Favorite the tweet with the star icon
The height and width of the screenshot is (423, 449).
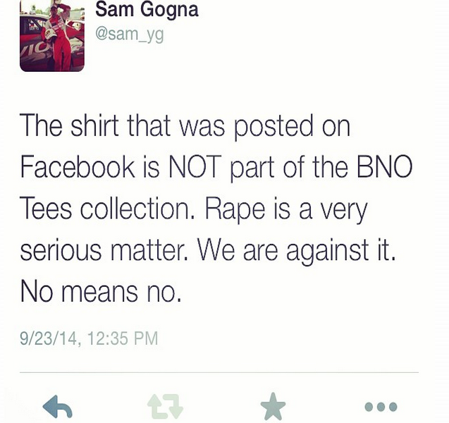click(x=273, y=407)
